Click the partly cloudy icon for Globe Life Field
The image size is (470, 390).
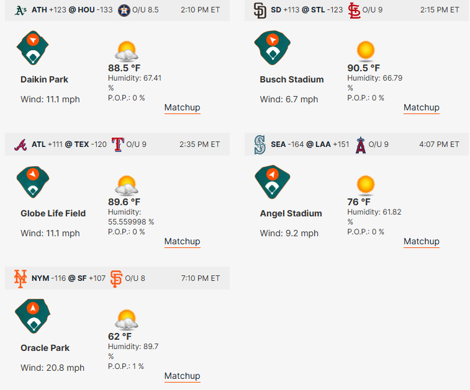pyautogui.click(x=126, y=185)
